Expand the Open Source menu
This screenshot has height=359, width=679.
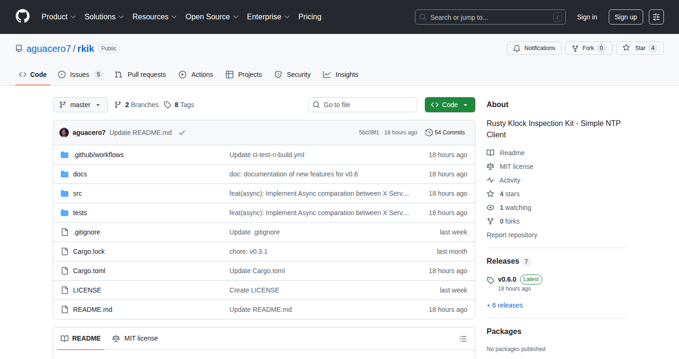(212, 17)
